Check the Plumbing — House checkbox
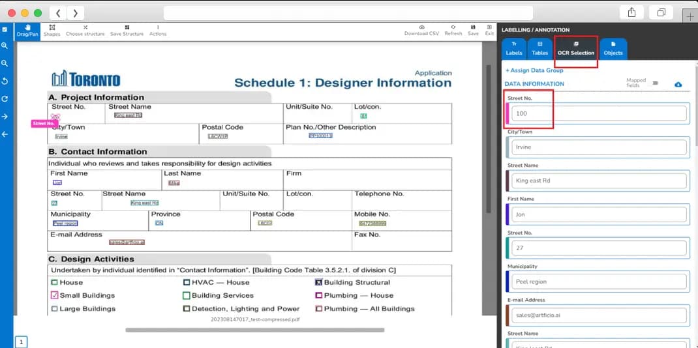The height and width of the screenshot is (348, 698). pyautogui.click(x=318, y=295)
